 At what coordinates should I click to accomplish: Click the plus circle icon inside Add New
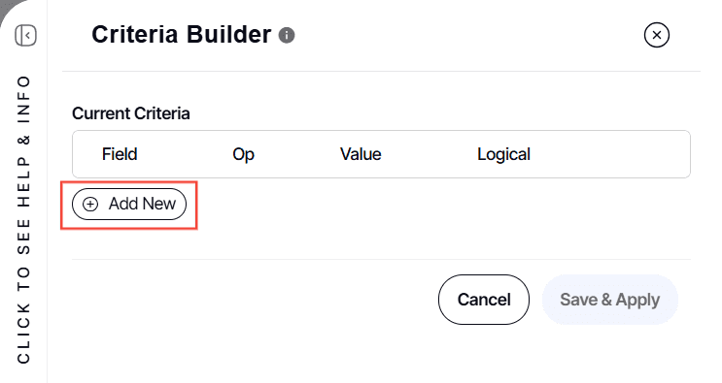(x=90, y=204)
